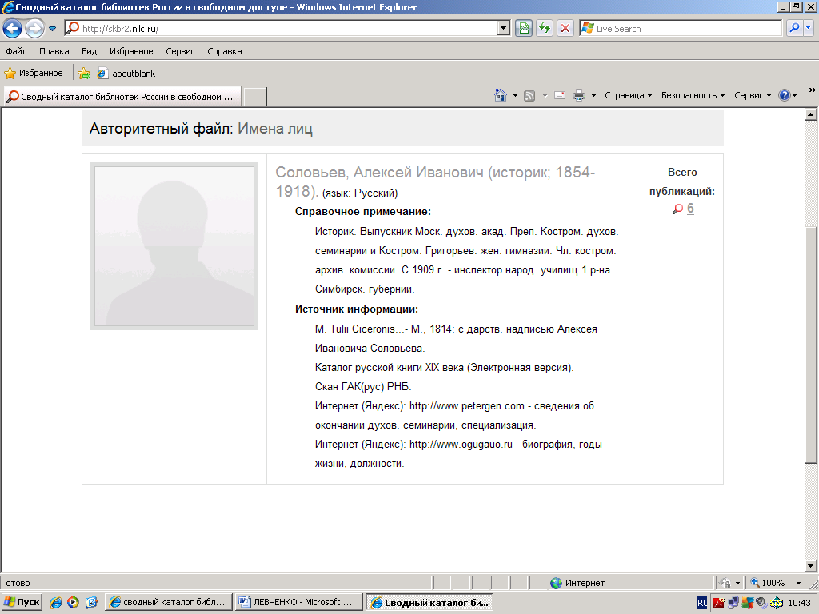Switch to ЛЕВЧЕНКО Microsoft Word taskbar window
The image size is (819, 614).
(x=298, y=603)
